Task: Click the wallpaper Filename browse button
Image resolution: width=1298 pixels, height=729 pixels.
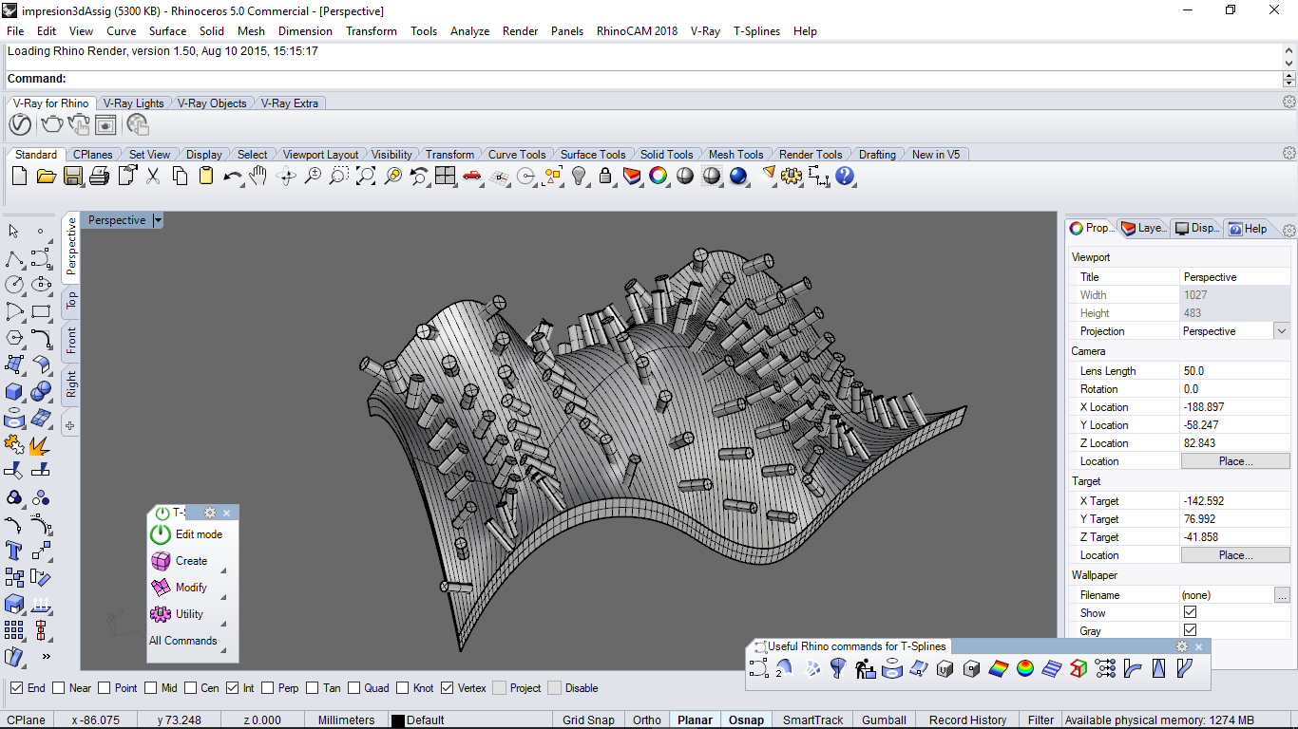Action: coord(1282,595)
